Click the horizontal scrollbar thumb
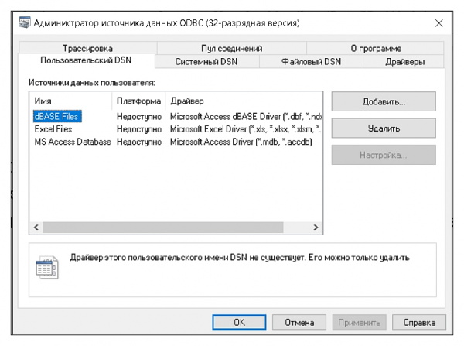464x346 pixels. coord(162,228)
